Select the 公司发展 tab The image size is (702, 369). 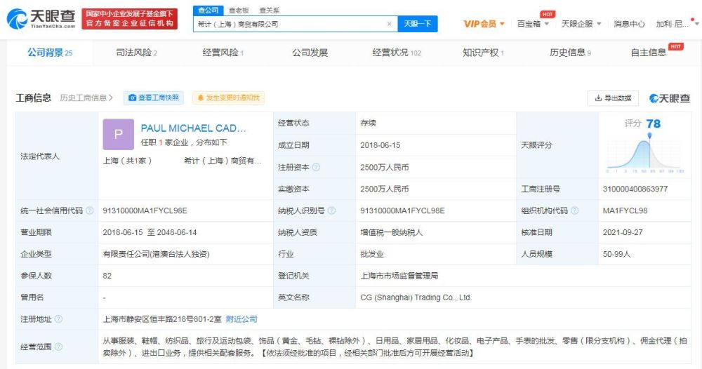coord(310,53)
